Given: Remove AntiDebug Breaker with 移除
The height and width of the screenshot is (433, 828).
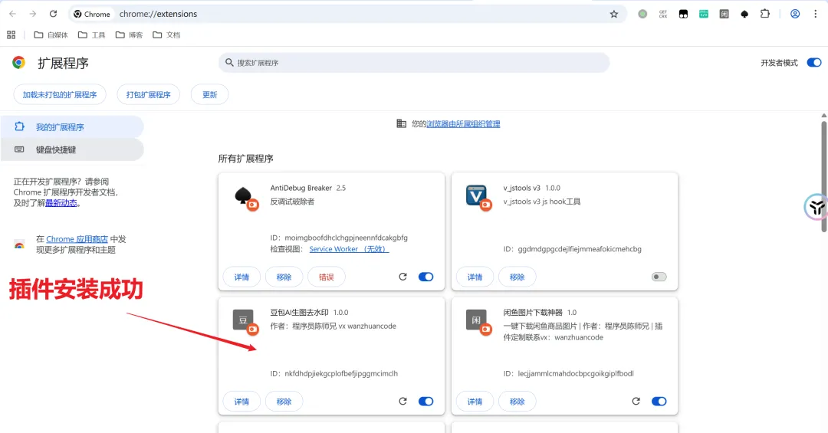Looking at the screenshot, I should pos(284,277).
